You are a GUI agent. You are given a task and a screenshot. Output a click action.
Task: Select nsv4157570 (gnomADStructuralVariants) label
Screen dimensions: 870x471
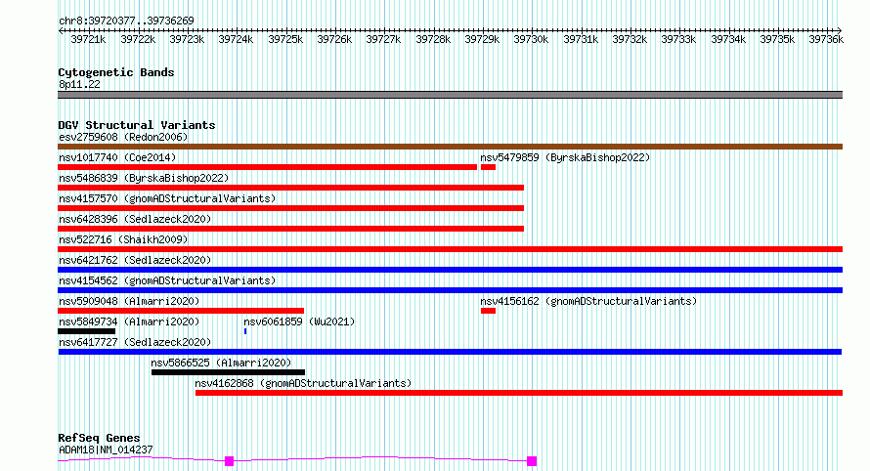pyautogui.click(x=167, y=198)
